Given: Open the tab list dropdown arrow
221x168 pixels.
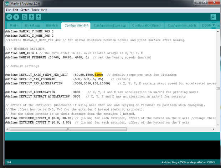Looking at the screenshot, I should click(214, 25).
